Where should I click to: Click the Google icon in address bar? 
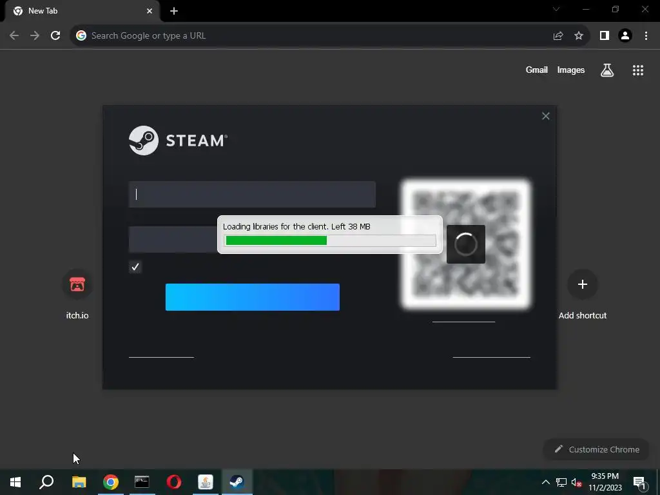[81, 36]
